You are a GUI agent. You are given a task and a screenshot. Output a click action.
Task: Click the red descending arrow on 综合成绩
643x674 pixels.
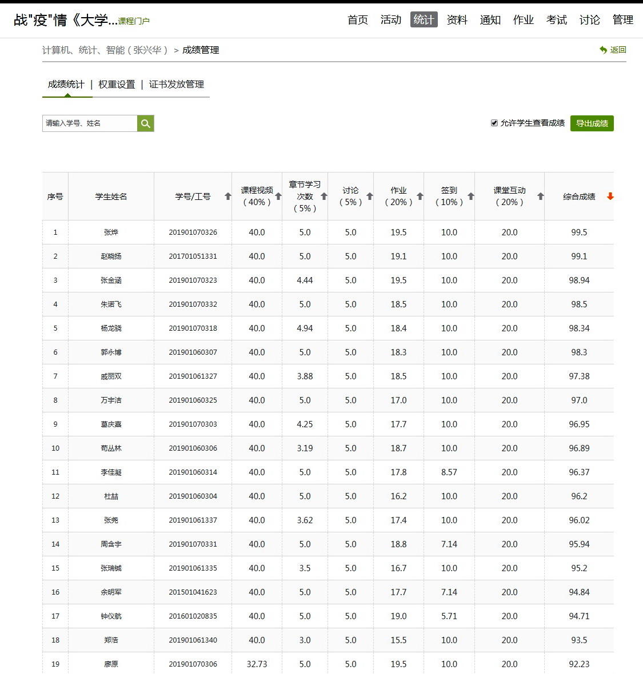point(610,196)
